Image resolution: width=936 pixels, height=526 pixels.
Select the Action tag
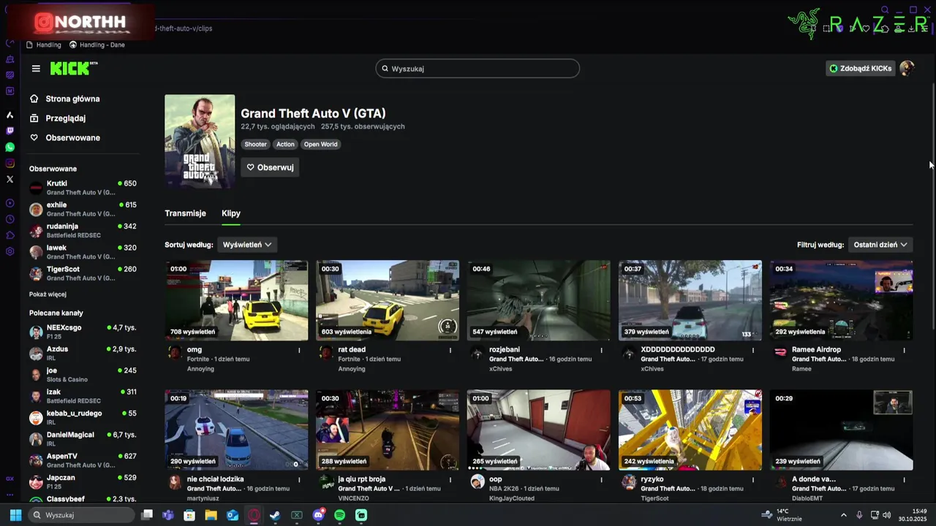point(286,145)
